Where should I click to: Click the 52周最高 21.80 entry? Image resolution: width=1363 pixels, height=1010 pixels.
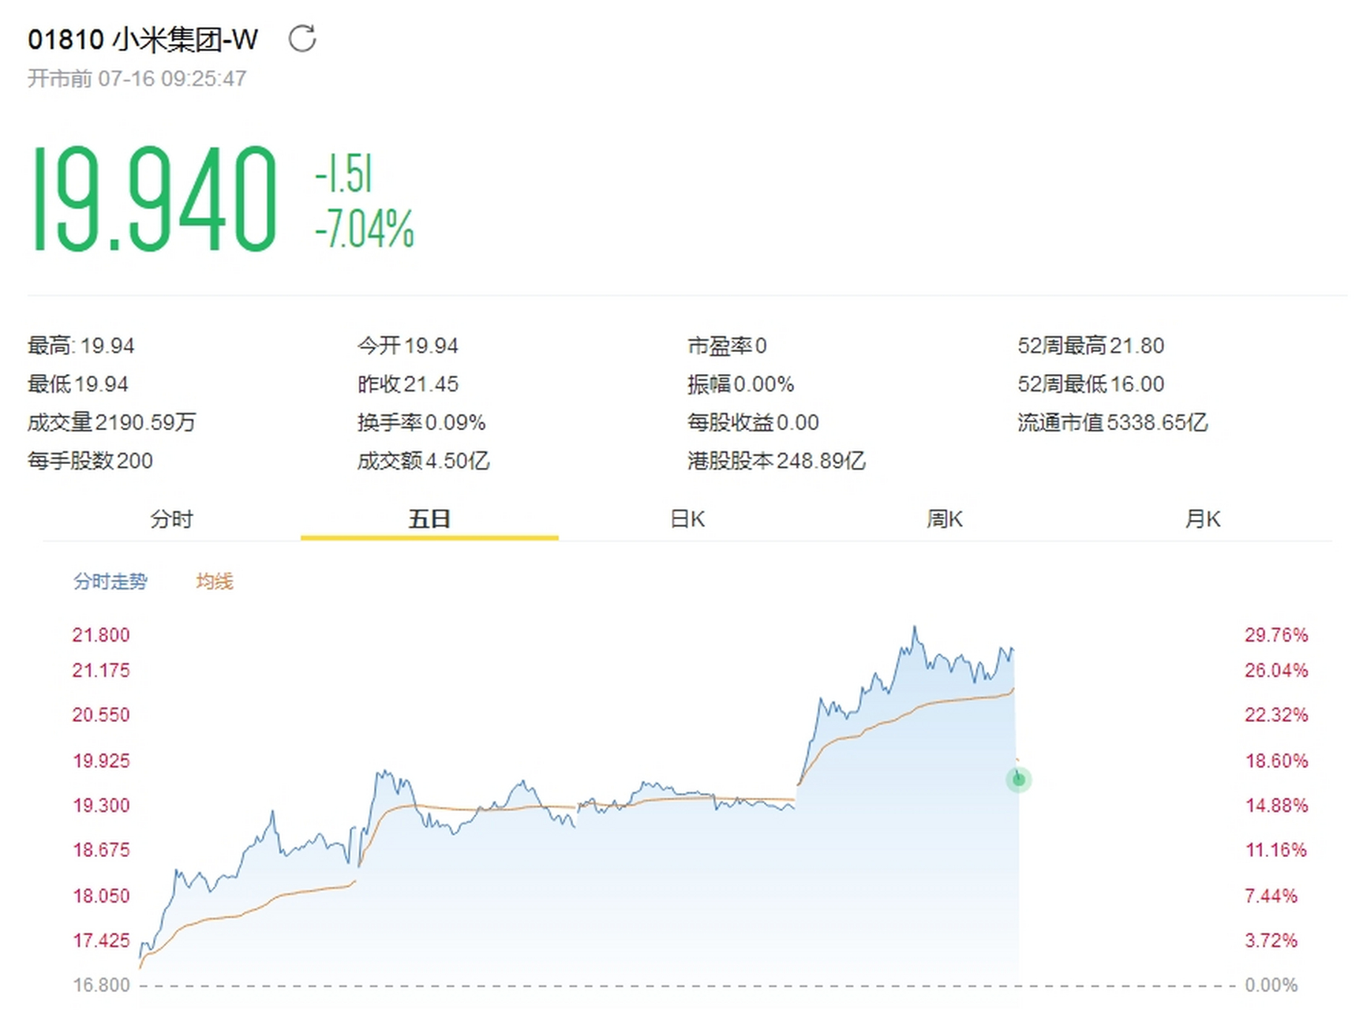click(x=1091, y=346)
